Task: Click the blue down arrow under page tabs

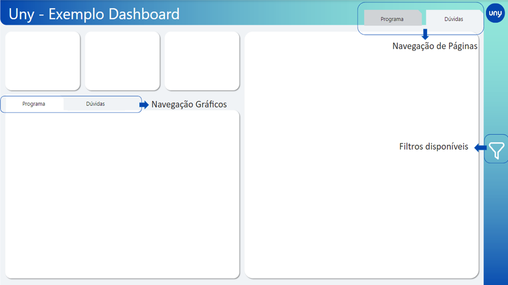Action: point(425,34)
